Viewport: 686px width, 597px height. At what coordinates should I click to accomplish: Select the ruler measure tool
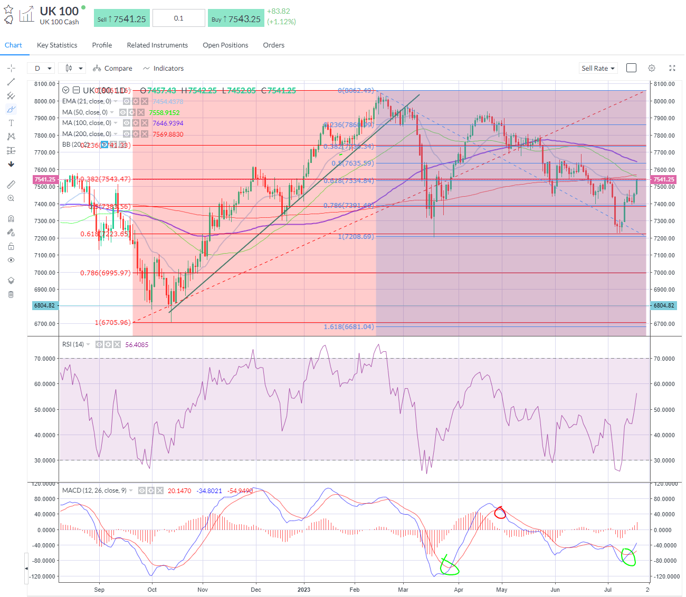click(x=11, y=185)
